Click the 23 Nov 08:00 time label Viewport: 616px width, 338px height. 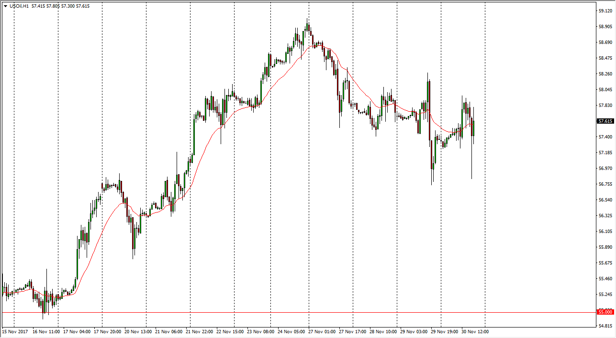tap(261, 331)
